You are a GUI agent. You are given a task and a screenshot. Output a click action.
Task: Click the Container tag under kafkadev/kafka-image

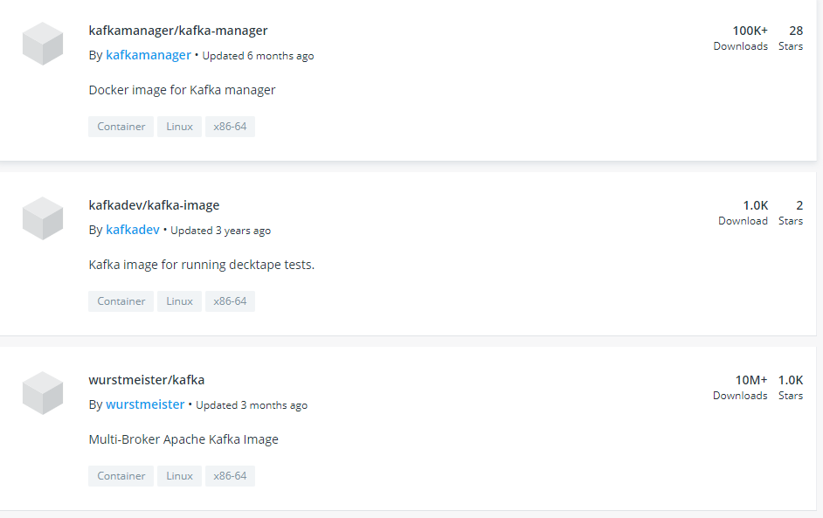pyautogui.click(x=121, y=301)
